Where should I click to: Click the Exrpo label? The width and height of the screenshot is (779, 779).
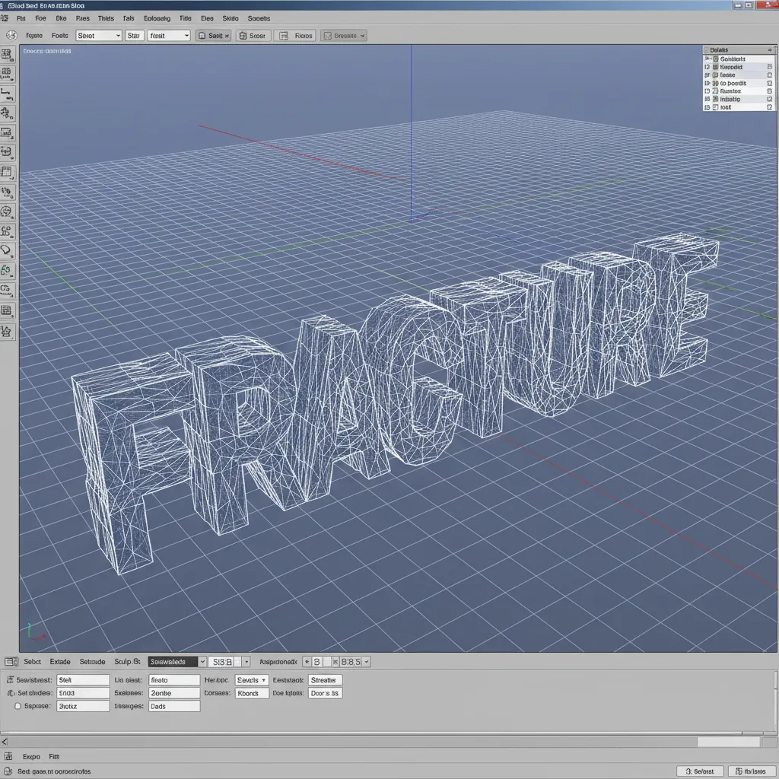[x=31, y=757]
